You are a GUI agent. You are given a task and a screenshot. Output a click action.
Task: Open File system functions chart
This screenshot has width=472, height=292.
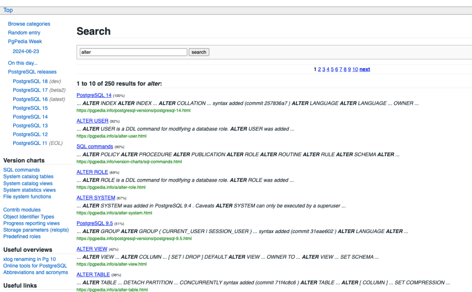tap(27, 196)
